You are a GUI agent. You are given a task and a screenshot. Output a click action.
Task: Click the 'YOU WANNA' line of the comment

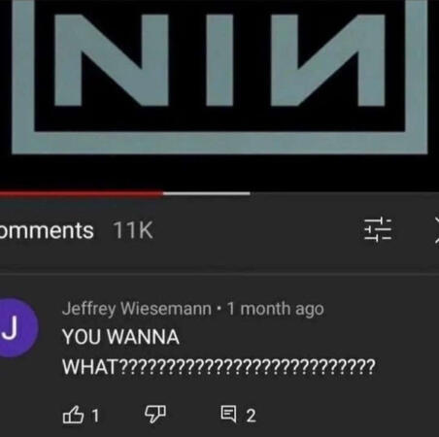[x=120, y=337]
